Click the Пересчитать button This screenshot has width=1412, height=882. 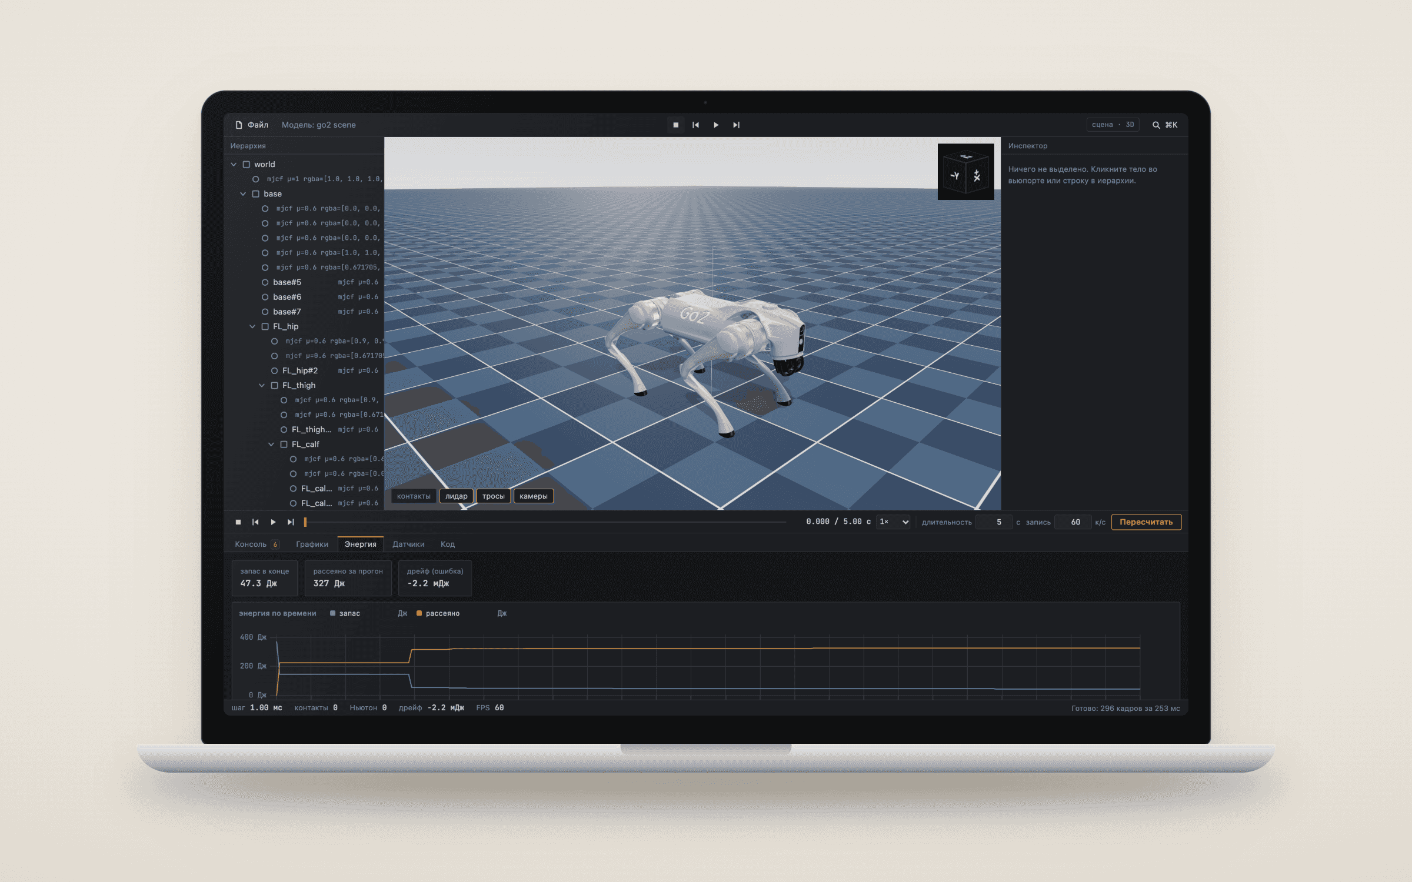(1146, 522)
